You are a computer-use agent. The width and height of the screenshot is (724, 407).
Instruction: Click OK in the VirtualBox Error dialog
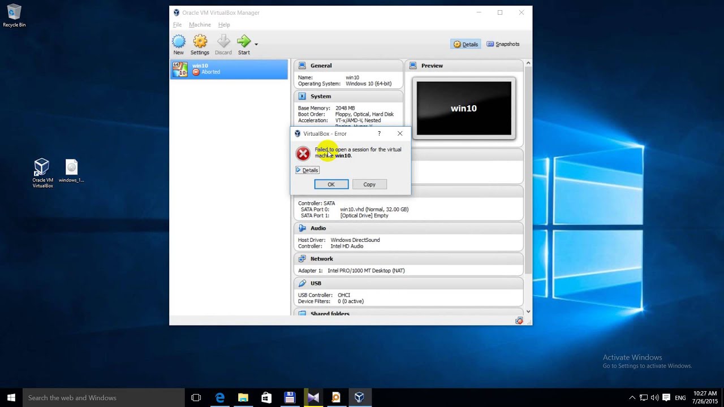coord(331,184)
